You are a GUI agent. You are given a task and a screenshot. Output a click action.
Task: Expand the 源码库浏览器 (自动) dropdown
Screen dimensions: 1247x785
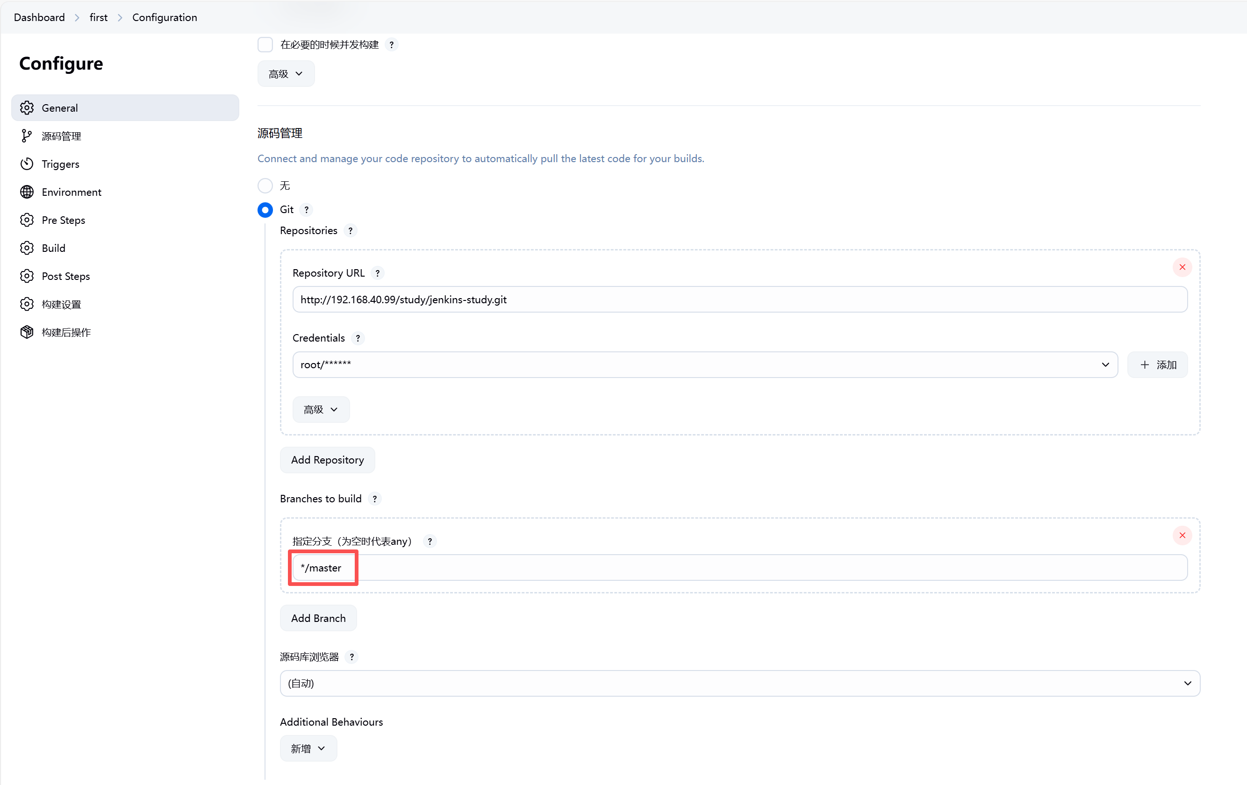click(x=739, y=684)
